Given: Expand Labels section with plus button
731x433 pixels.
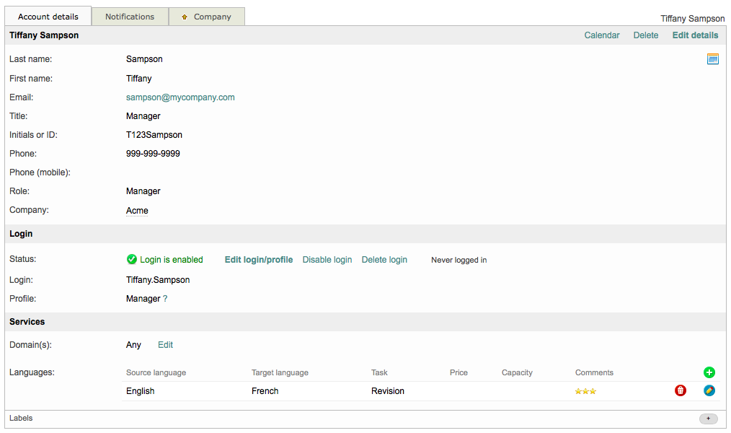Looking at the screenshot, I should pyautogui.click(x=708, y=419).
